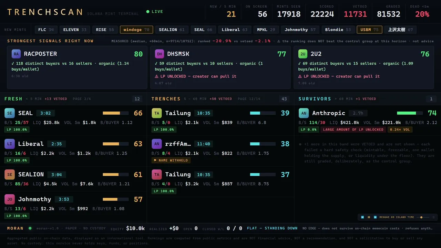Click the TA avatar of Tailung scored 37

coord(157,174)
